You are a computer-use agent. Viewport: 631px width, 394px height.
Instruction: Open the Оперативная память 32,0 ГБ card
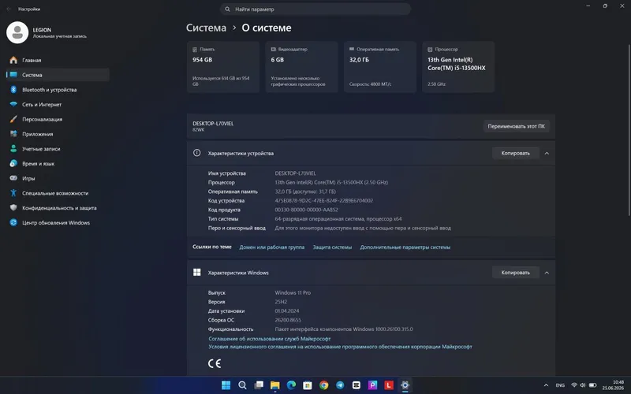[x=380, y=67]
